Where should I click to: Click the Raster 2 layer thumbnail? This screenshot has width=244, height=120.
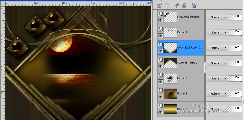point(170,94)
